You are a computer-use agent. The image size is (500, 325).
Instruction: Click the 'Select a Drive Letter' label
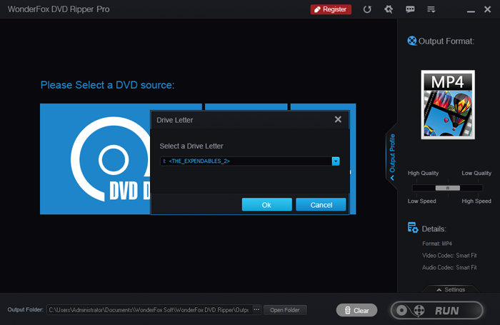191,146
